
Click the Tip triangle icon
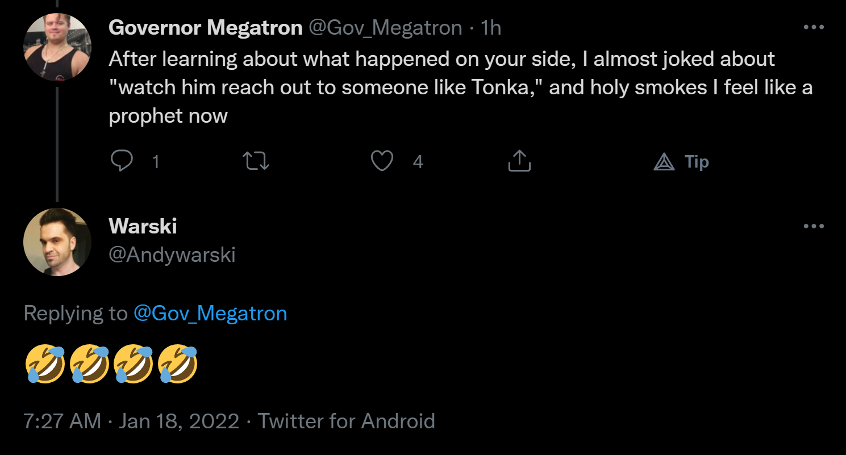point(664,162)
